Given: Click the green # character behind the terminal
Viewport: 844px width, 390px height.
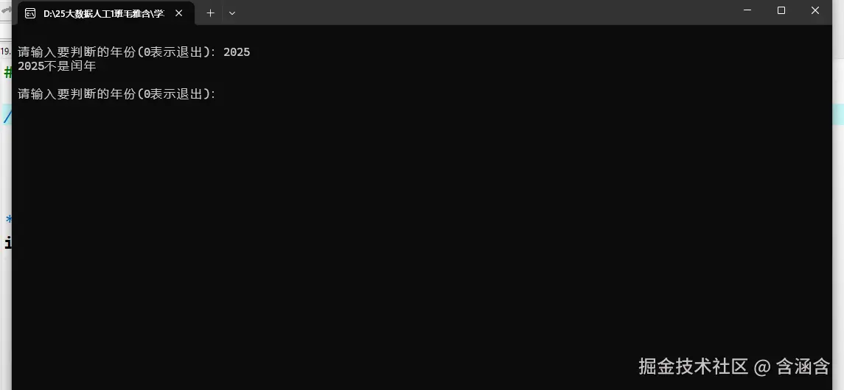Looking at the screenshot, I should pyautogui.click(x=7, y=72).
